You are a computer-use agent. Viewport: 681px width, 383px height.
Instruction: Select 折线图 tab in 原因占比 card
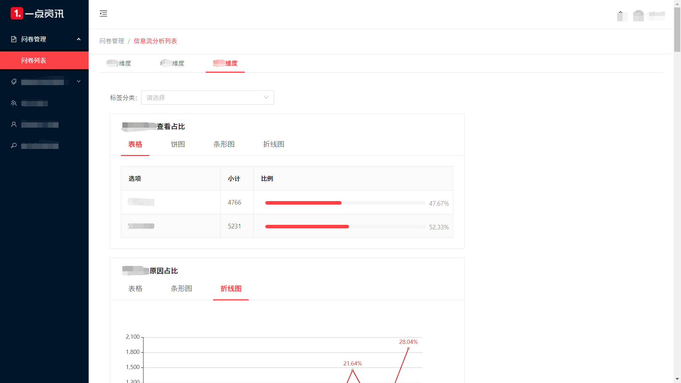point(231,289)
